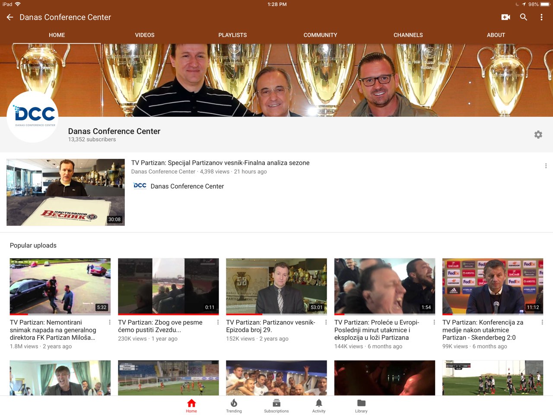Image resolution: width=553 pixels, height=415 pixels.
Task: Tap the DCC channel avatar
Action: pos(33,117)
